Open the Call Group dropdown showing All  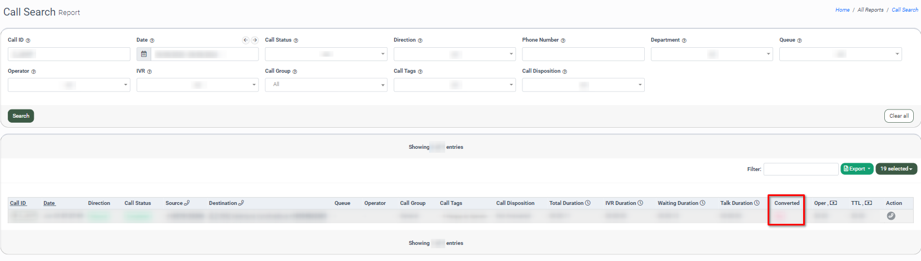pyautogui.click(x=326, y=85)
